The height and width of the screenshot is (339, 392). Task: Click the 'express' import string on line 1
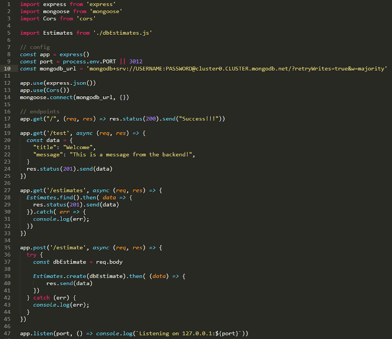(x=101, y=4)
